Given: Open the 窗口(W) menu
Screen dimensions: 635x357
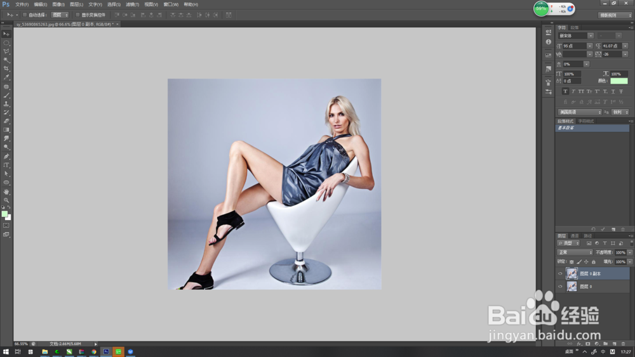Looking at the screenshot, I should 171,4.
